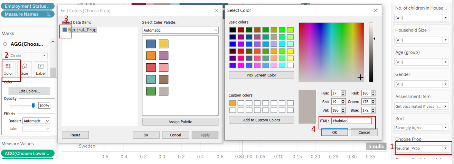Increase the Red value stepper

click(373, 92)
